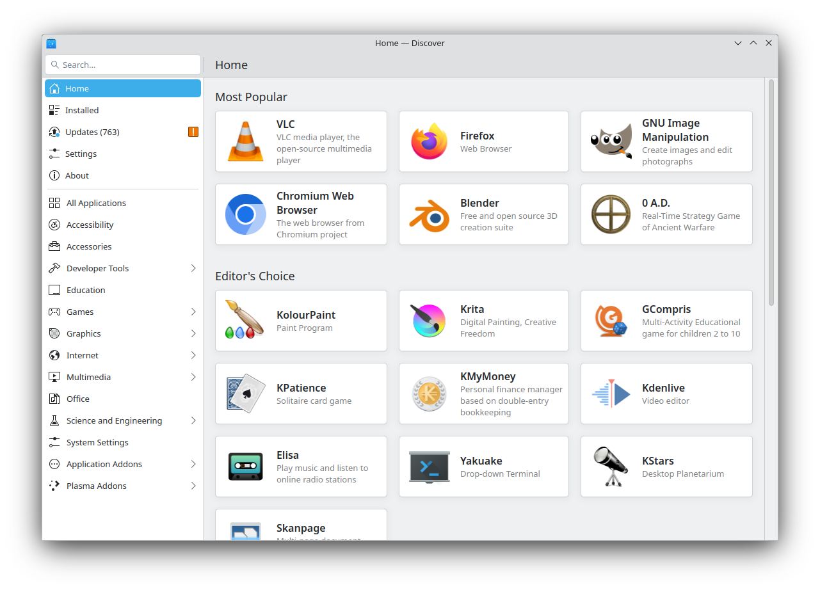Click the 0 A.D. card title text
The width and height of the screenshot is (820, 590).
click(x=655, y=203)
